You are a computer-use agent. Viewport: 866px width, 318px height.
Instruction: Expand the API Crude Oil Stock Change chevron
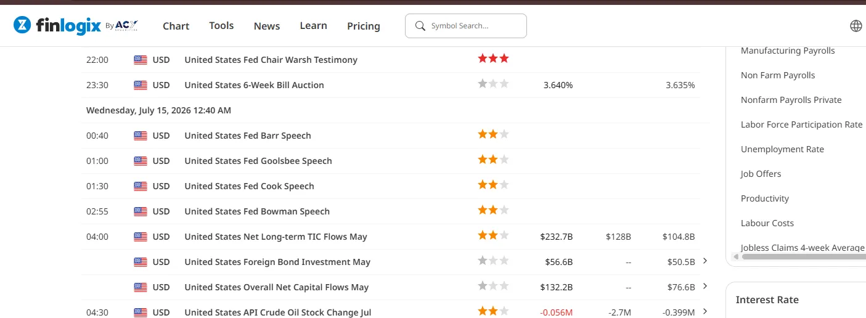[x=705, y=312]
